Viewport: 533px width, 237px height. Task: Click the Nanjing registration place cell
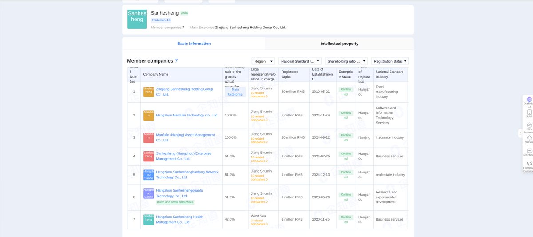point(364,137)
